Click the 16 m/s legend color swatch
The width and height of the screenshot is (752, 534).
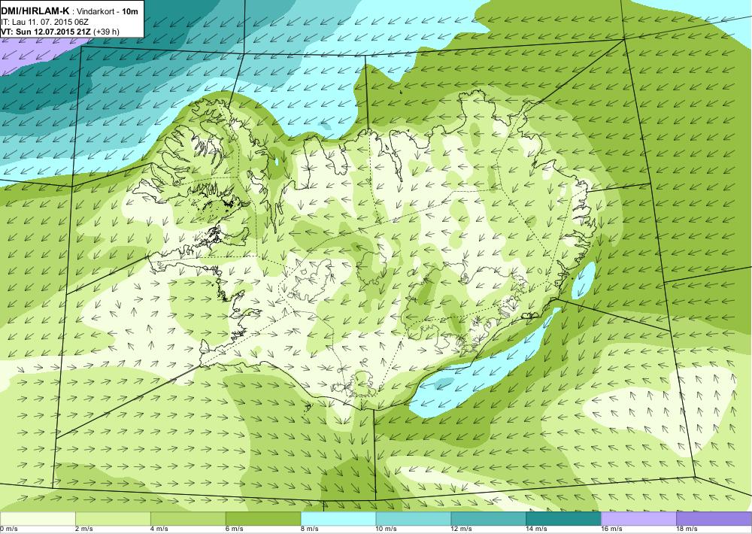pyautogui.click(x=638, y=519)
